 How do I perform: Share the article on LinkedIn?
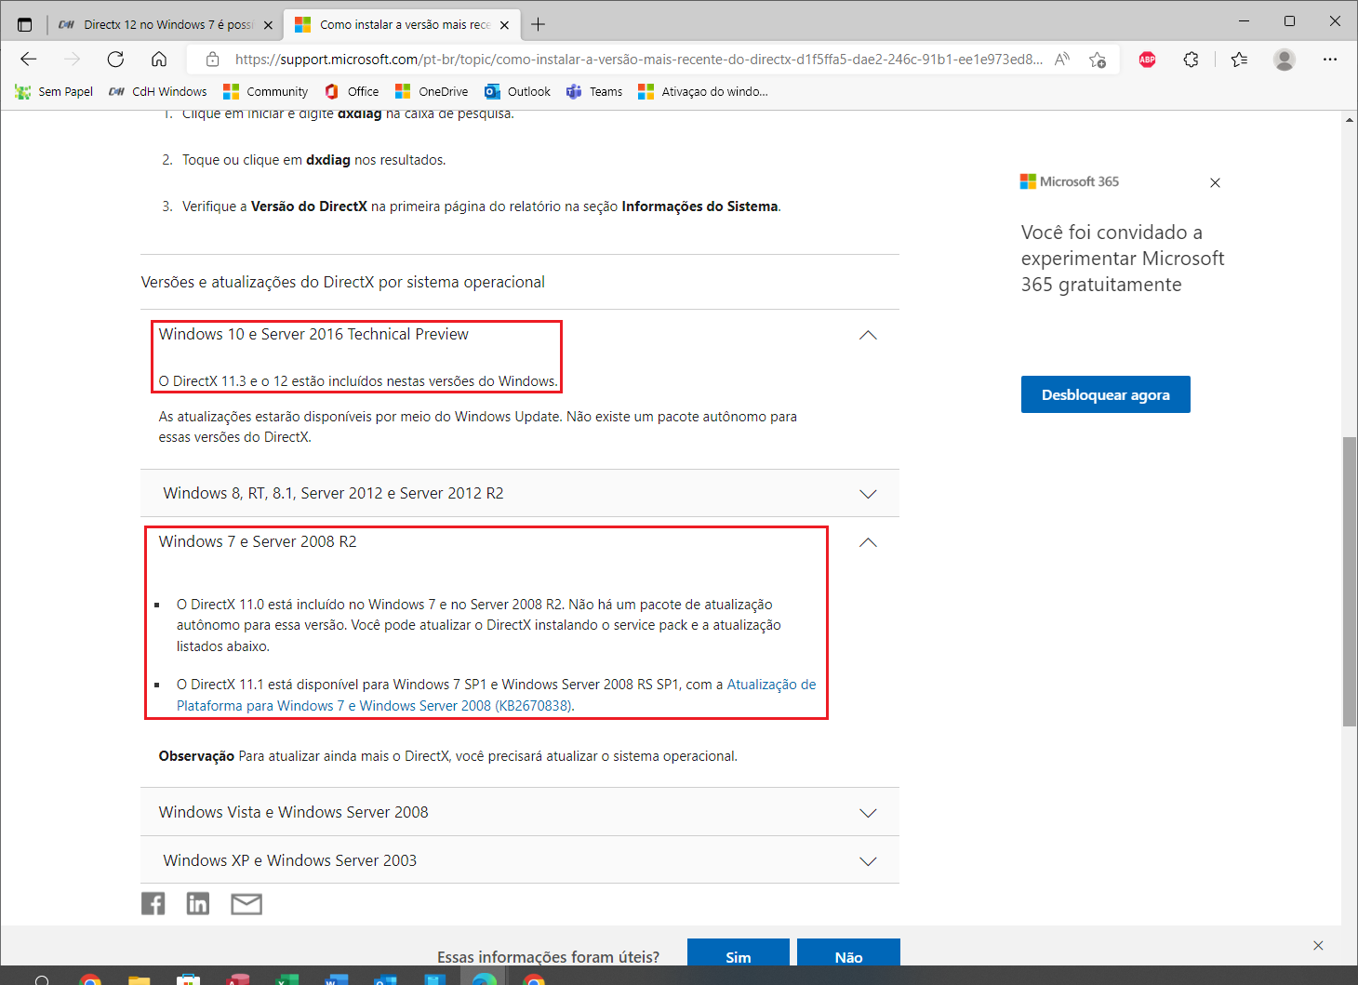(198, 903)
